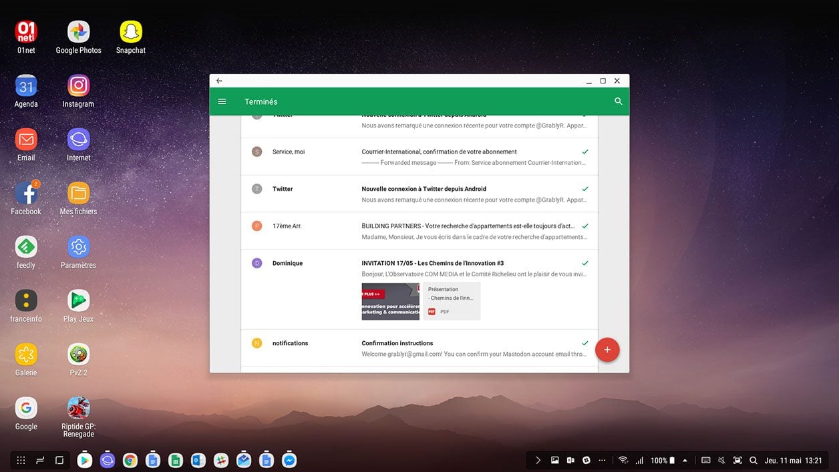This screenshot has height=472, width=839.
Task: Toggle done checkmark on Dominique's email
Action: tap(585, 263)
